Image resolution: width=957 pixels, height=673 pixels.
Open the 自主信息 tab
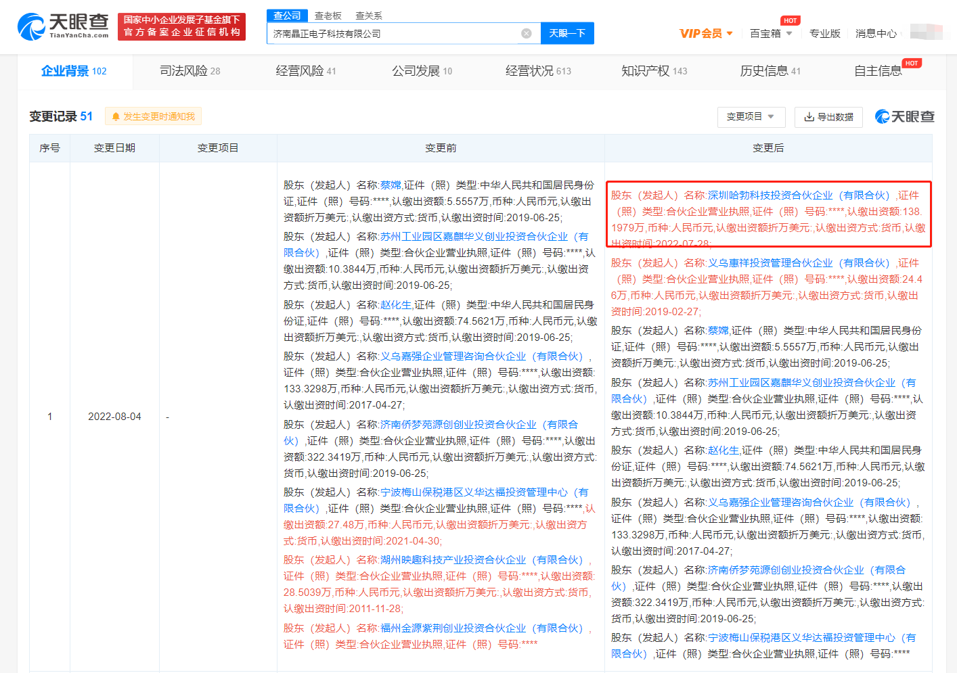click(878, 71)
